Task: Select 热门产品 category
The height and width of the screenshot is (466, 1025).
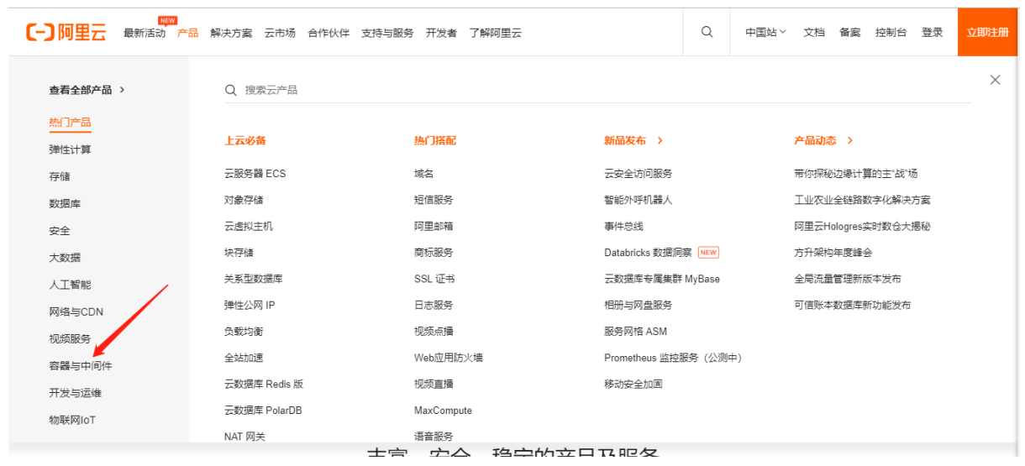Action: tap(70, 123)
